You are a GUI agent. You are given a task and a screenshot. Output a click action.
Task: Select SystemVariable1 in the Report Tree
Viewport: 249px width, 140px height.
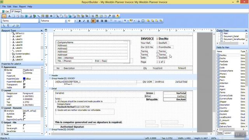point(23,54)
